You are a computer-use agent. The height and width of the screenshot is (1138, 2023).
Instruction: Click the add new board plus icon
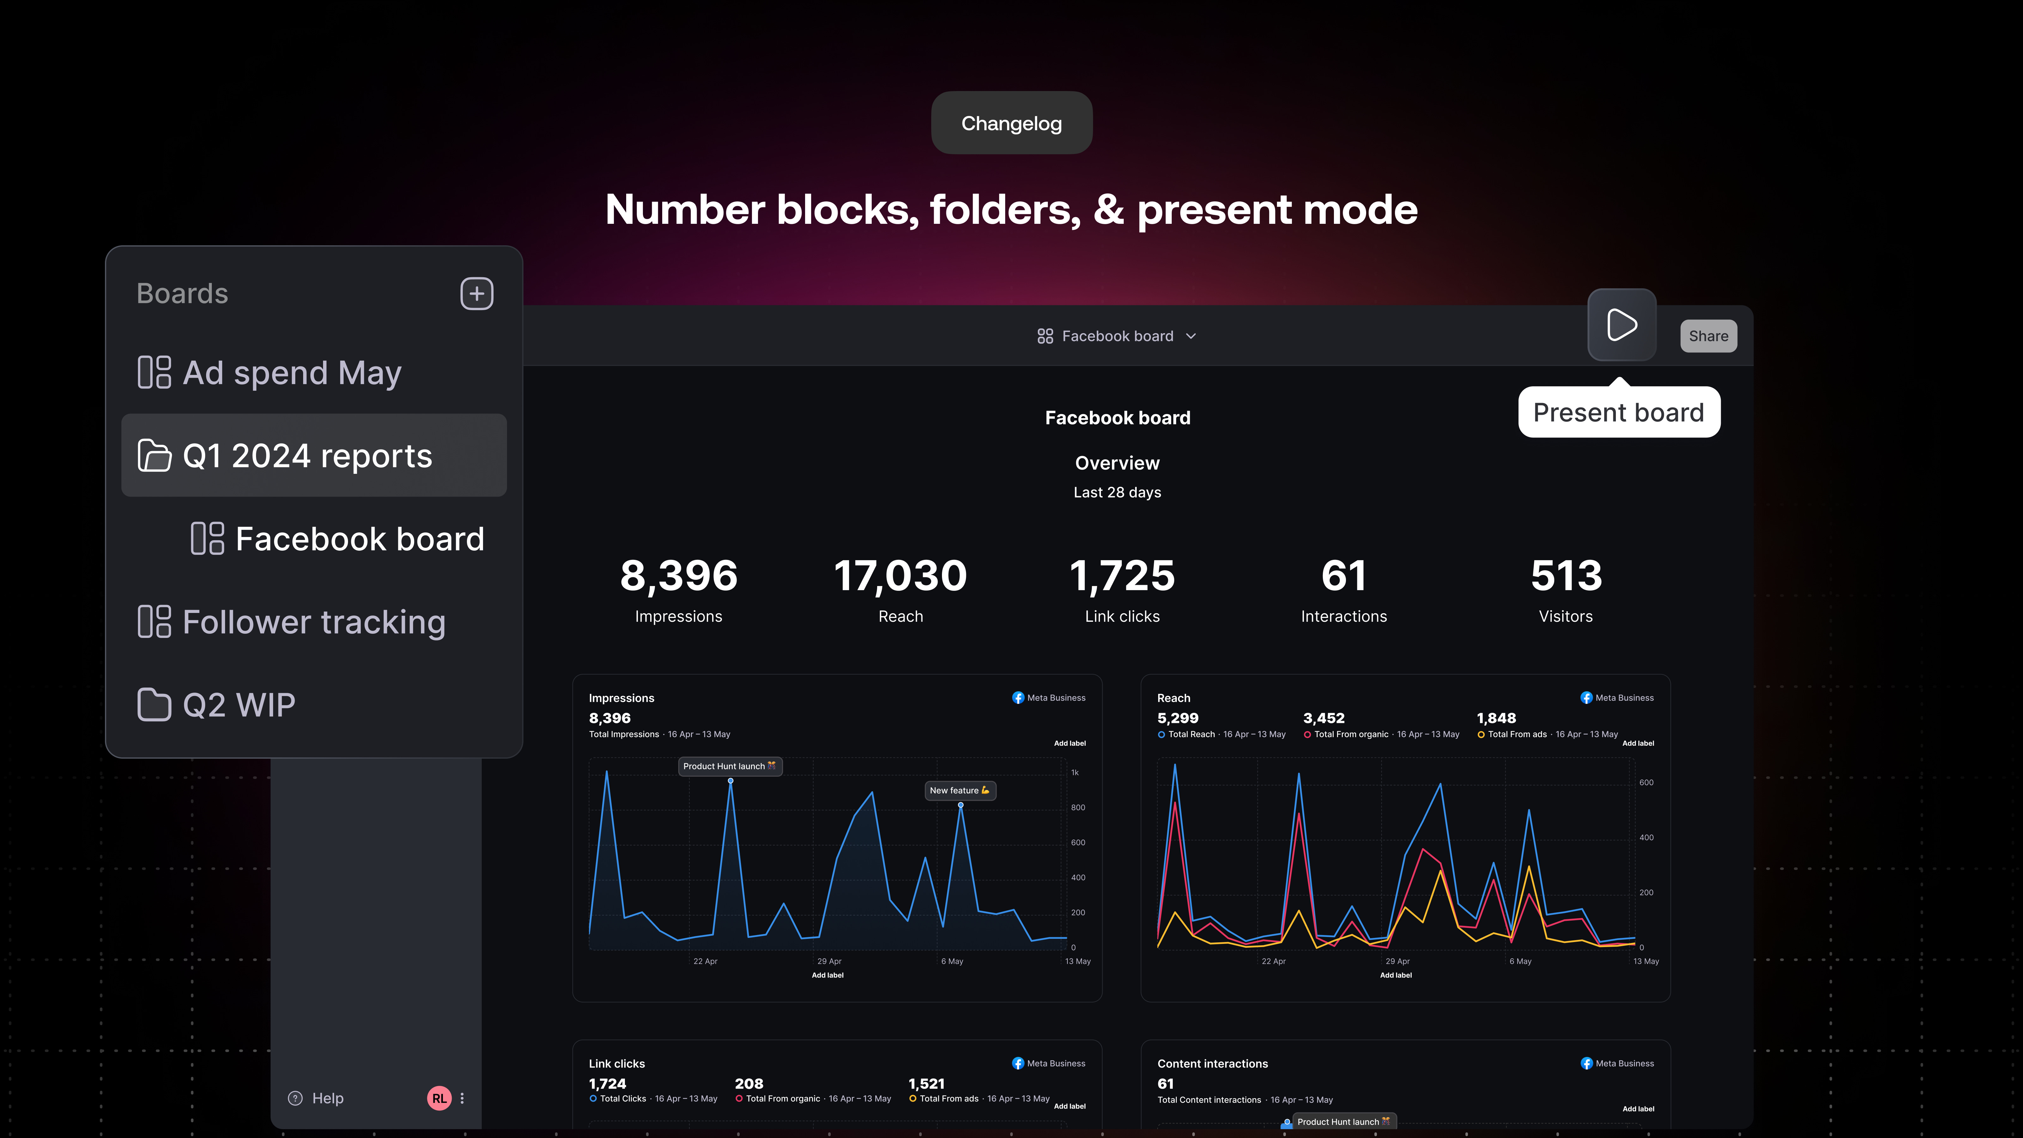tap(477, 294)
